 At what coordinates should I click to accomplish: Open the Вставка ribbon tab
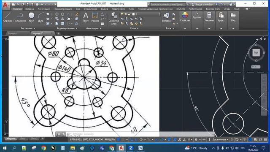pos(30,9)
